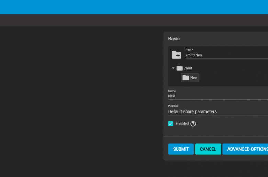Click the Cancel button
Viewport: 268px width, 177px height.
(208, 149)
